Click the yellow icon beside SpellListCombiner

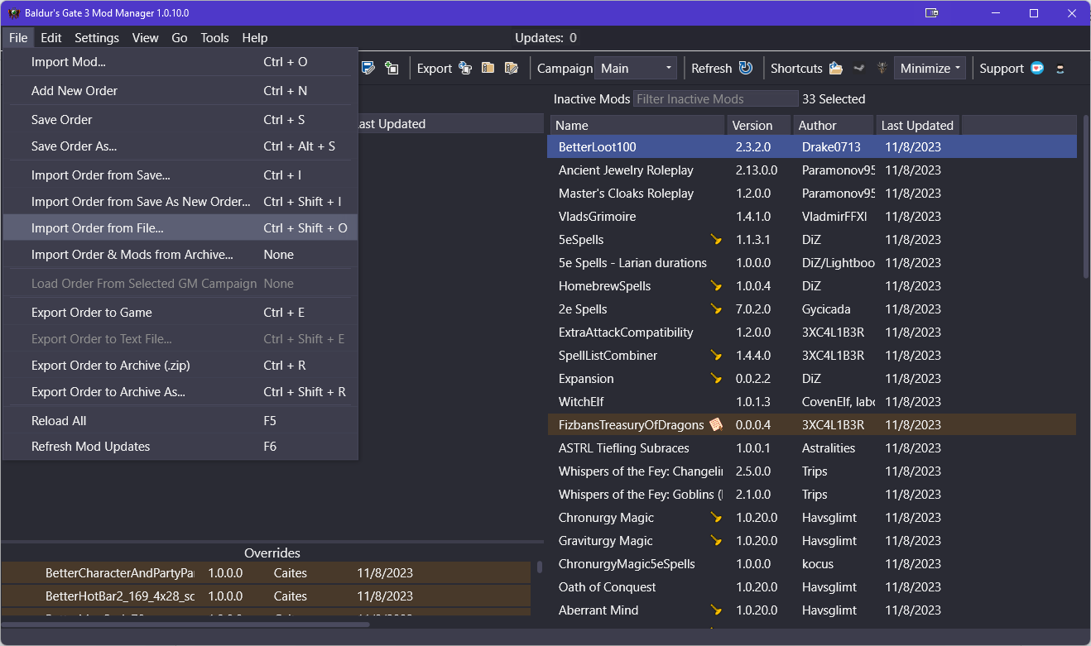(716, 356)
